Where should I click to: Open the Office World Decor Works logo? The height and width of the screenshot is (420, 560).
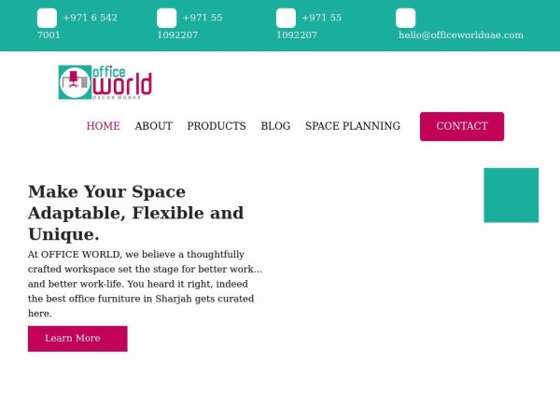click(x=105, y=82)
